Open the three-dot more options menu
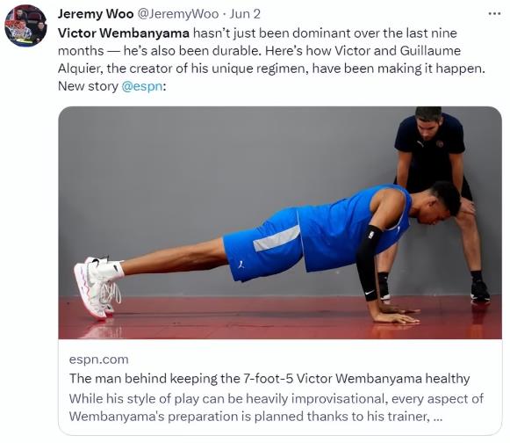This screenshot has width=510, height=443. point(495,14)
